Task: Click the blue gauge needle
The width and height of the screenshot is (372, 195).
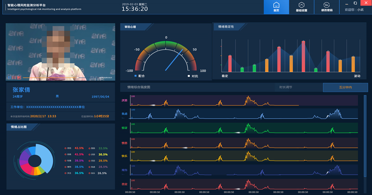Action: (174, 60)
